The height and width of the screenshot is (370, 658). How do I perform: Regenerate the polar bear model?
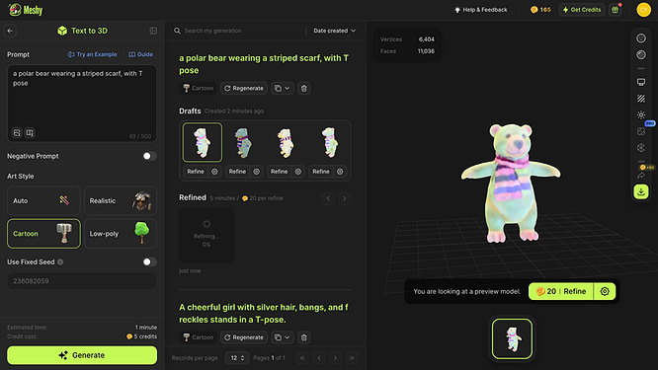[244, 89]
